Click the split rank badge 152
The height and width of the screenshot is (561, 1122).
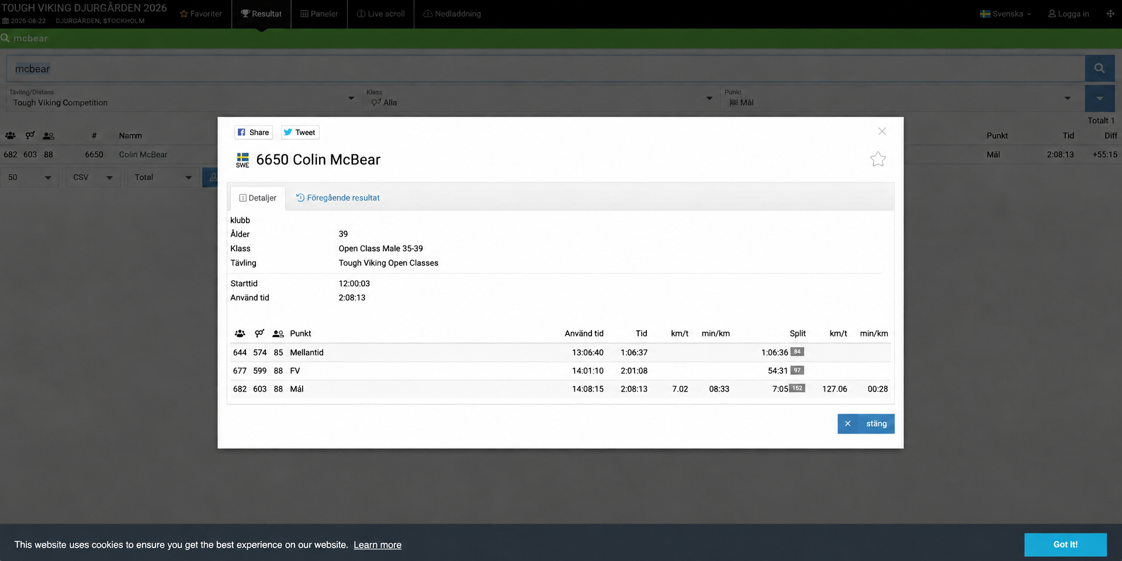pyautogui.click(x=797, y=388)
